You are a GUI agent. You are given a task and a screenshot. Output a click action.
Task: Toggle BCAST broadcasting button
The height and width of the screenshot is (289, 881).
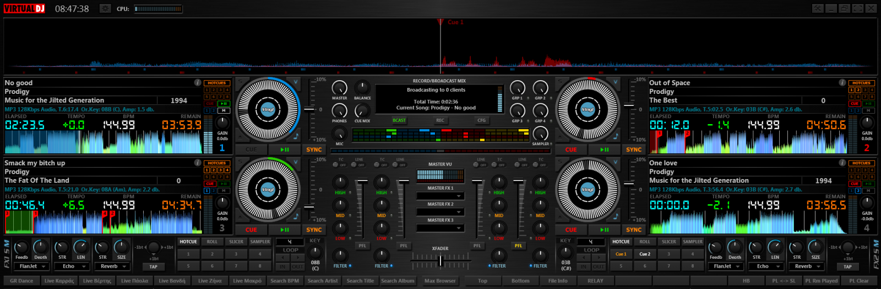399,120
